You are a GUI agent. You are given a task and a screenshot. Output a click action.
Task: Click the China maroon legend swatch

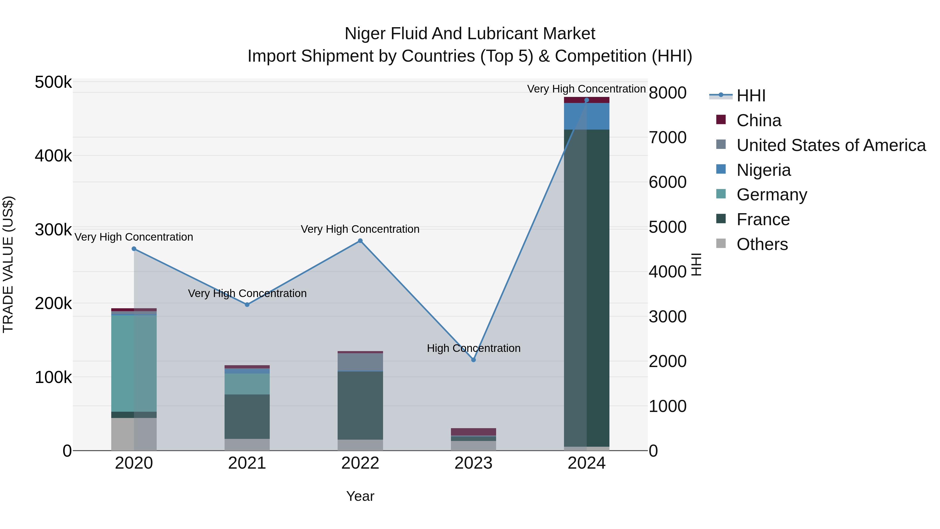click(x=721, y=119)
